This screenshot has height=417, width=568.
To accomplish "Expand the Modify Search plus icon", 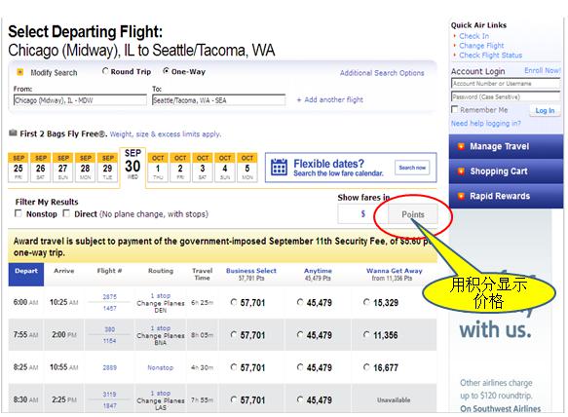I will click(x=20, y=72).
